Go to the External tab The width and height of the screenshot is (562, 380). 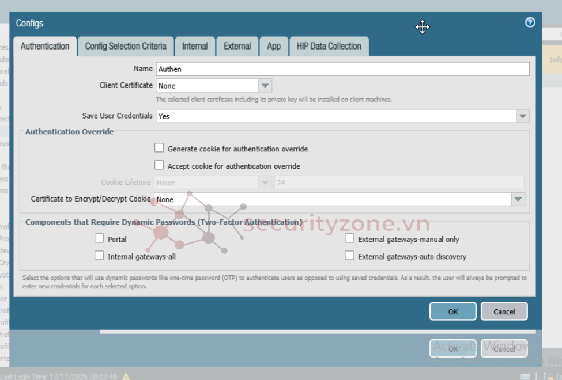point(237,46)
